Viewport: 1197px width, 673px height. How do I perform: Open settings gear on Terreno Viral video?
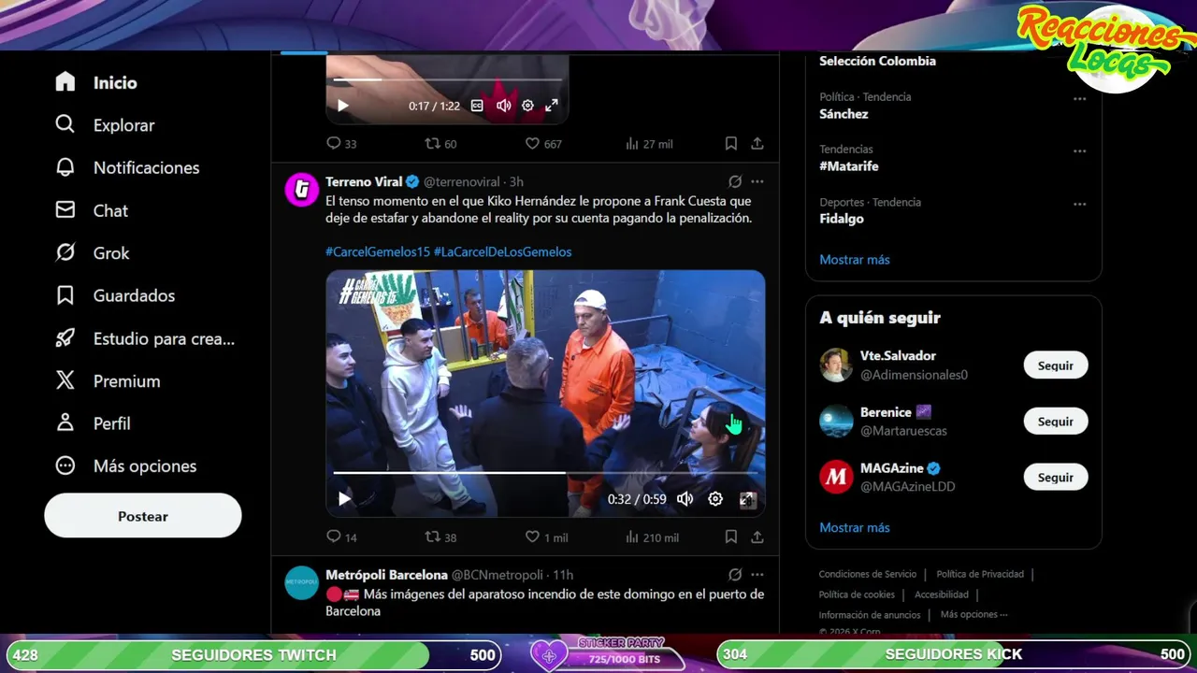(715, 499)
